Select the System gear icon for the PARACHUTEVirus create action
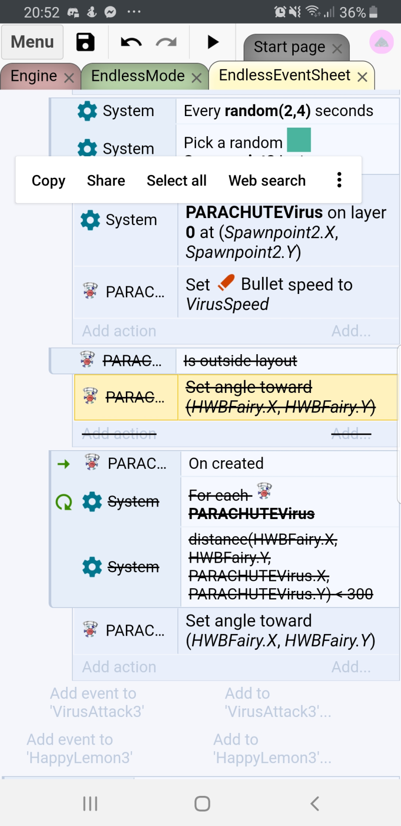401x826 pixels. point(90,220)
